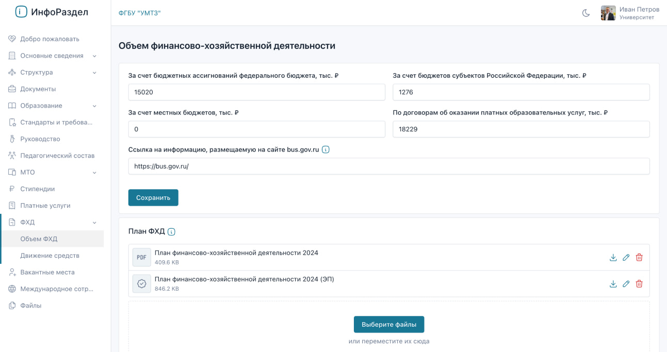This screenshot has width=667, height=352.
Task: Click info icon beside bus.gov.ru link label
Action: pos(326,150)
